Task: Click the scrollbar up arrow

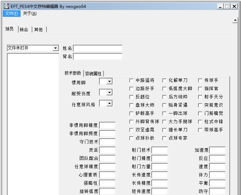Action: (235, 20)
